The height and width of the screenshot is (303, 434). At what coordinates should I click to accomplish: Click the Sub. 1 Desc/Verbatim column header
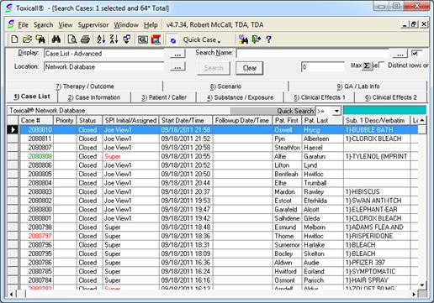[377, 121]
